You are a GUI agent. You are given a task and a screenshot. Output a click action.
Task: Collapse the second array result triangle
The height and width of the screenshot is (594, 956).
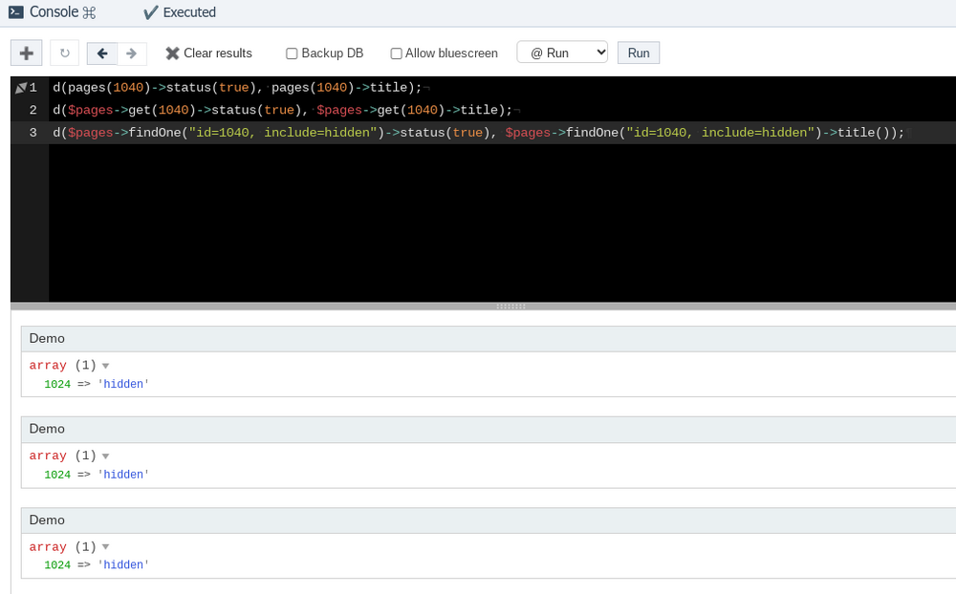tap(106, 456)
